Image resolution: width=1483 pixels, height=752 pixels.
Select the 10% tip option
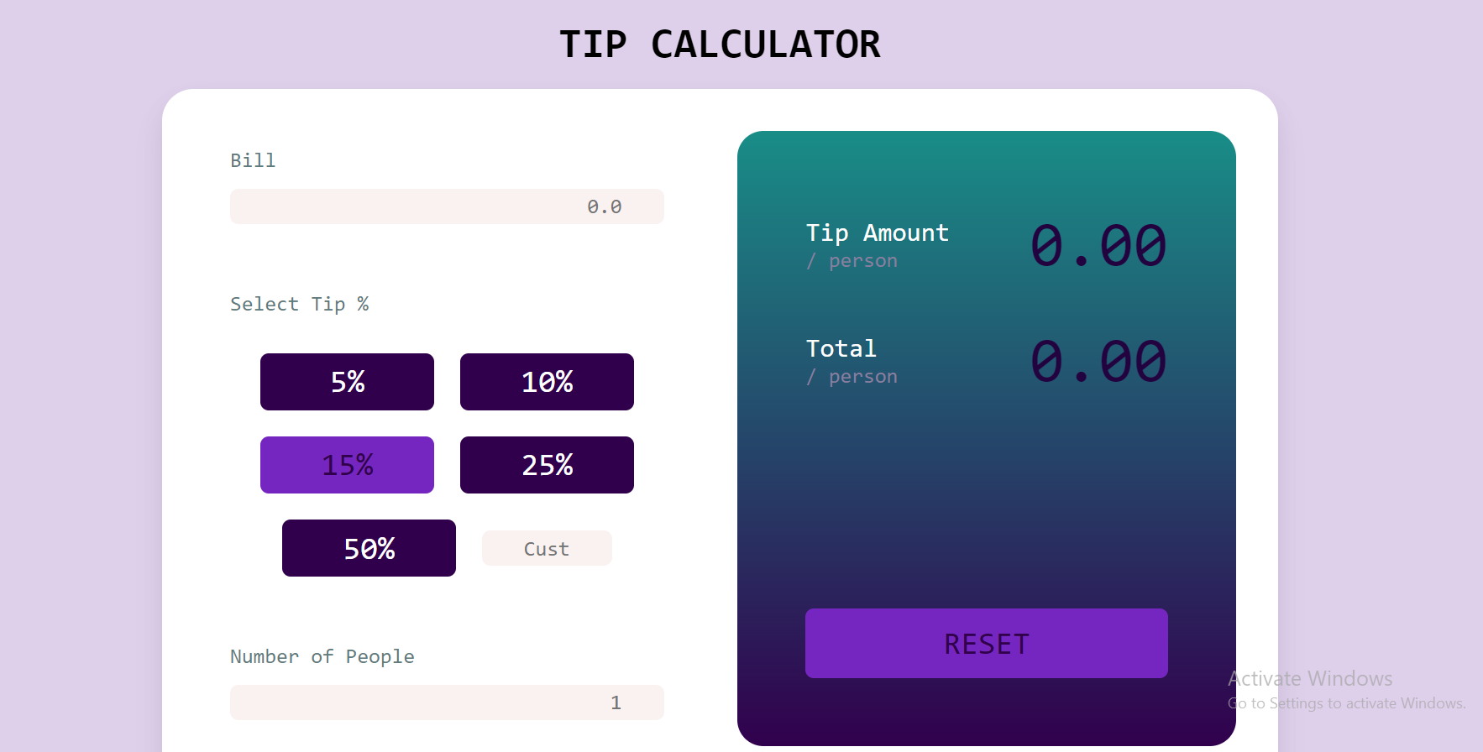point(547,382)
